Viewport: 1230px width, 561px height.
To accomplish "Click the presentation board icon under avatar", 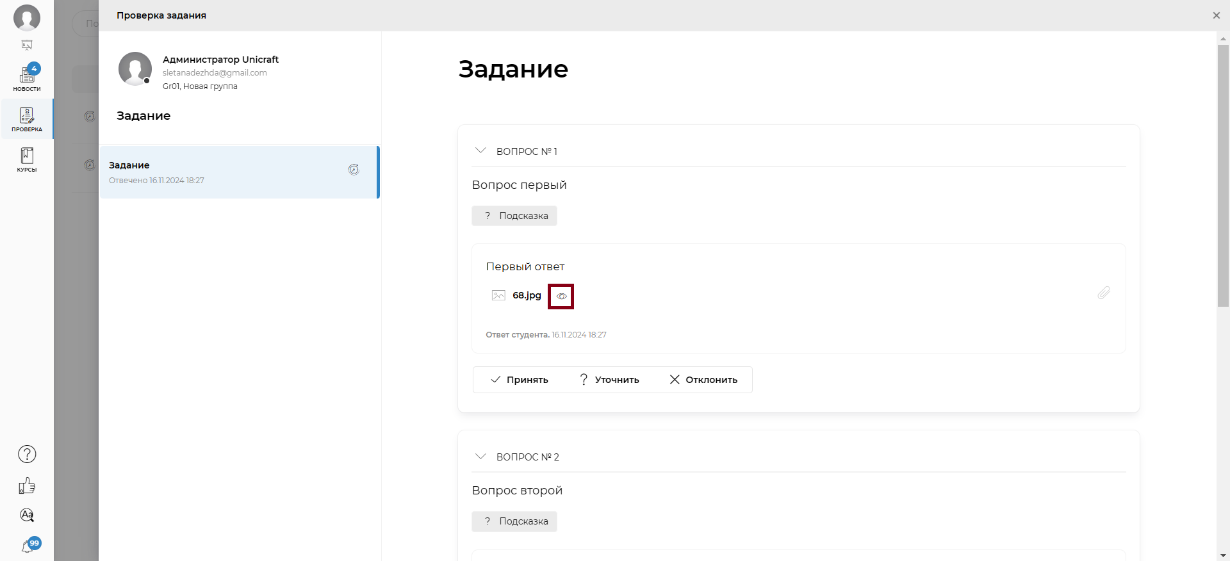I will click(x=27, y=45).
